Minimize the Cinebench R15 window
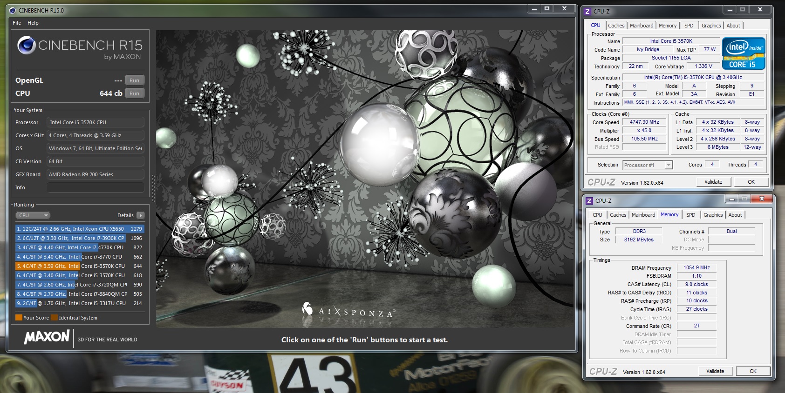Screen dimensions: 785x393 pyautogui.click(x=534, y=8)
